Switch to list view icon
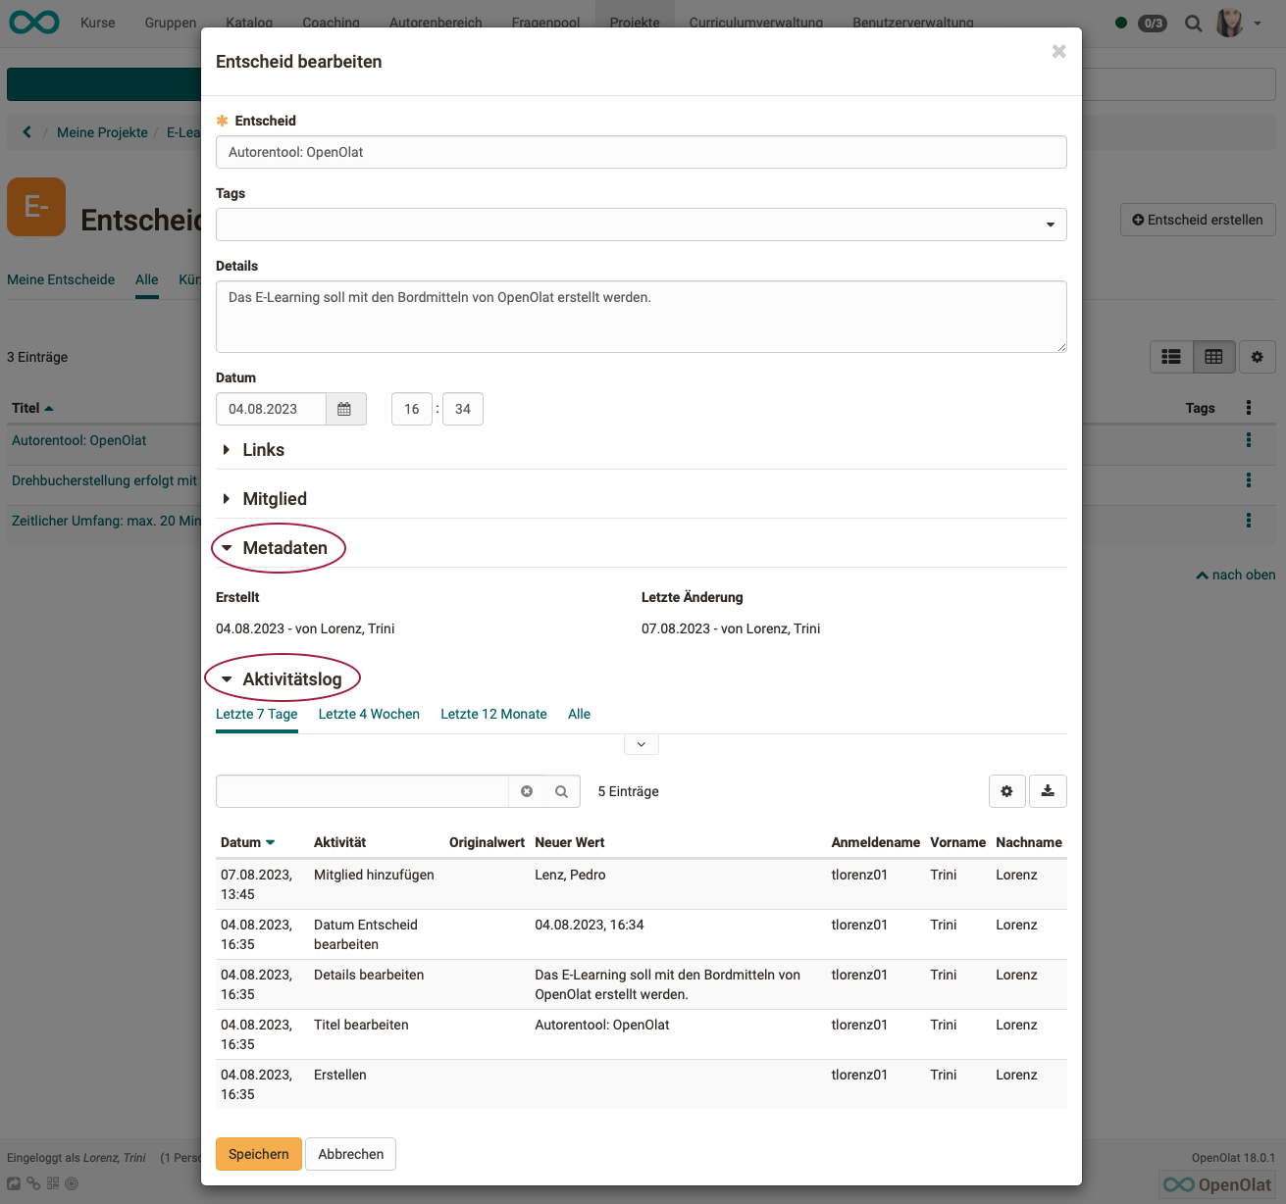 tap(1171, 357)
